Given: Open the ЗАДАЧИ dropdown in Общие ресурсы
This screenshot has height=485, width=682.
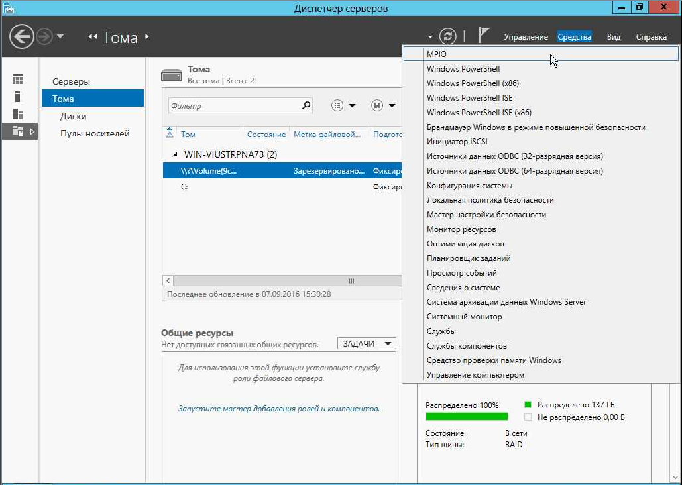Looking at the screenshot, I should click(x=367, y=344).
